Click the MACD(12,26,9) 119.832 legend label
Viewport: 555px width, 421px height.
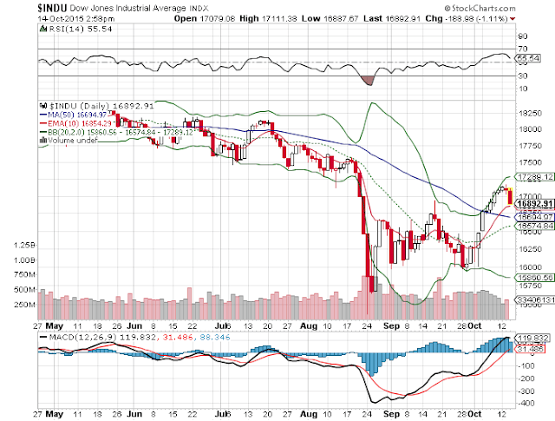102,337
